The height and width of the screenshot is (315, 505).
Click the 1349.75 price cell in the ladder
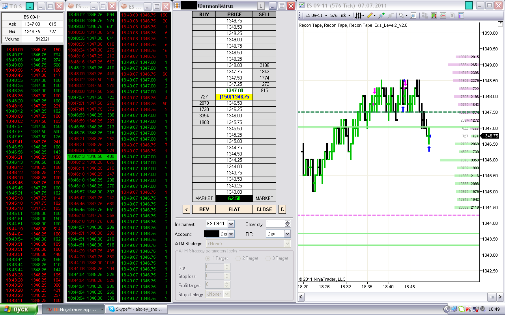pos(234,21)
